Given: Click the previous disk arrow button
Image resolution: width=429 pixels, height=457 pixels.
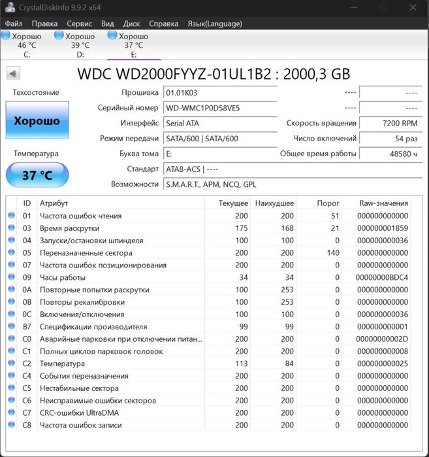Looking at the screenshot, I should [x=13, y=73].
